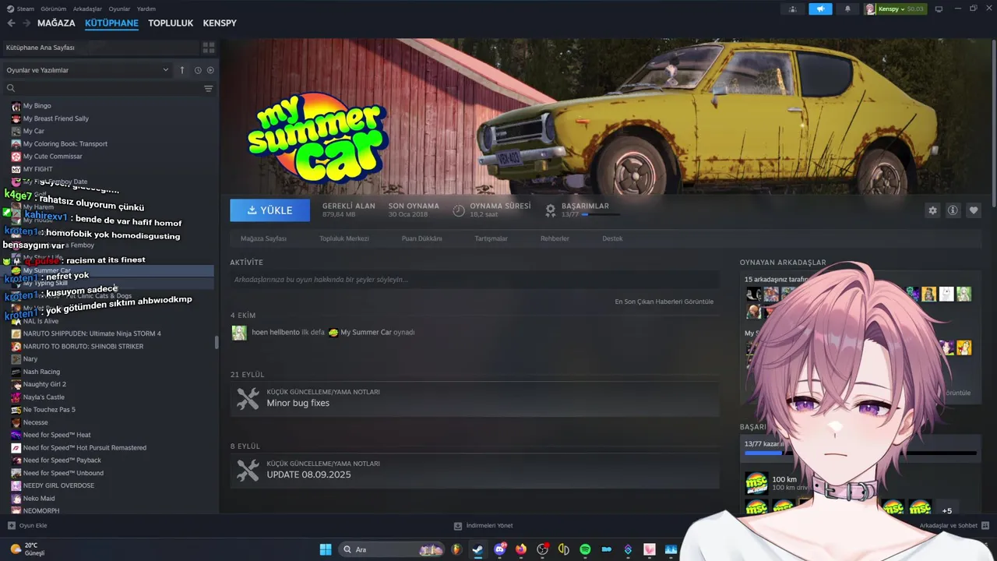Open Windows Start menu
The height and width of the screenshot is (561, 997).
326,549
